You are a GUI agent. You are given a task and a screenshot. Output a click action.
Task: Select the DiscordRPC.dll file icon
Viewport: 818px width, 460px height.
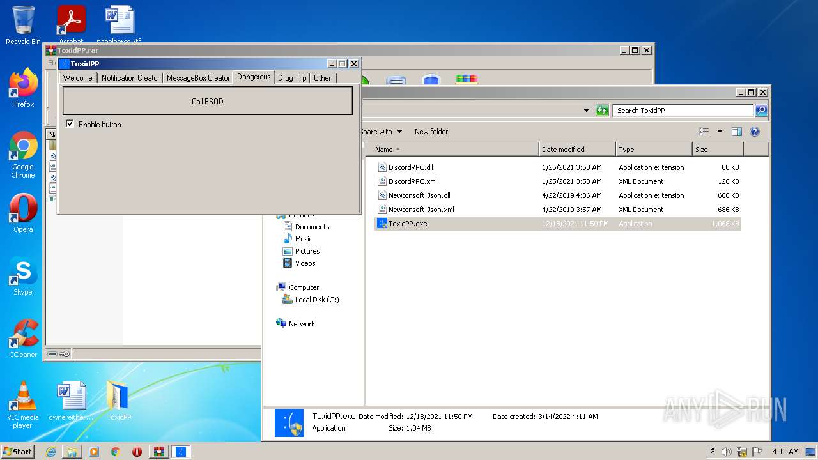382,167
